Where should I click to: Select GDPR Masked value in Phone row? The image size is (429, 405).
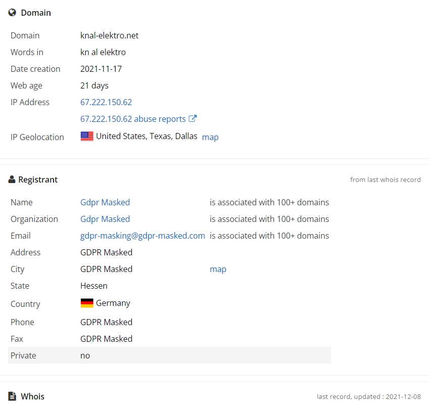tap(106, 322)
